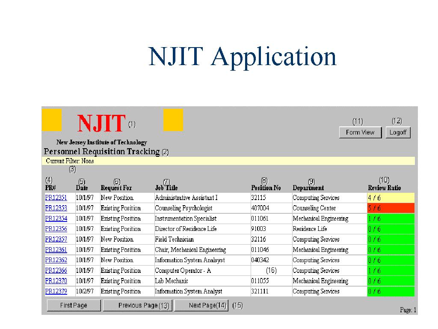Screen dimensions: 438x329
Task: Select green 1 / 6 ratio for PR12354
Action: point(391,218)
